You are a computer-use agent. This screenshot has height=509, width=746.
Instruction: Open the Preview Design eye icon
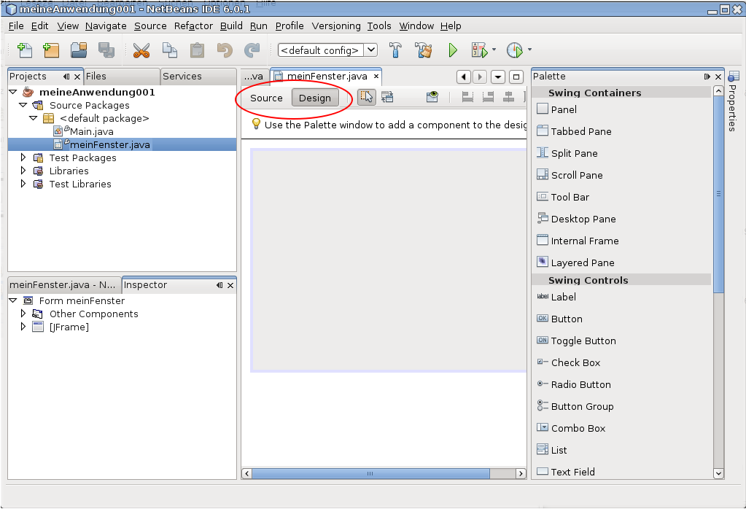click(x=433, y=97)
